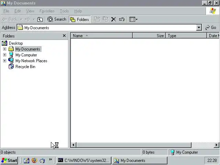Image resolution: width=220 pixels, height=165 pixels.
Task: Open the Address bar dropdown
Action: click(x=199, y=27)
